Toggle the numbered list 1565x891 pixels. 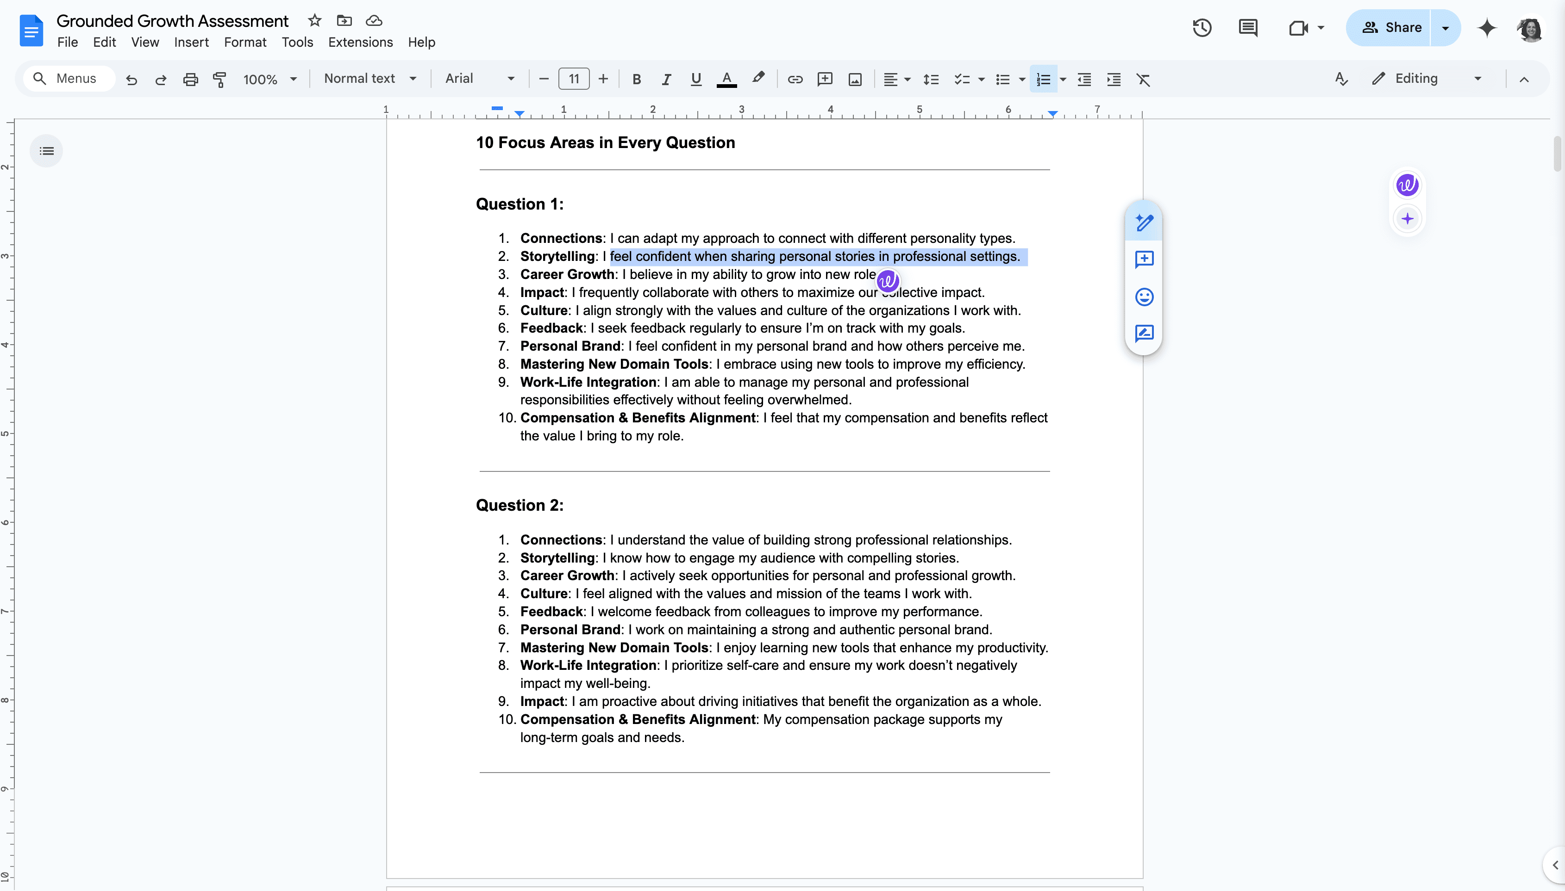click(x=1043, y=79)
